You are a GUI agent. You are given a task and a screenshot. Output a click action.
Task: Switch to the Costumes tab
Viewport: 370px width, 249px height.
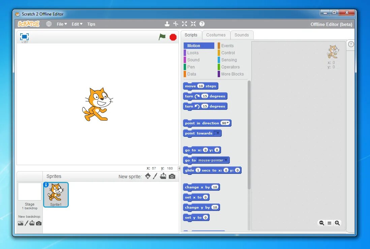tap(216, 35)
